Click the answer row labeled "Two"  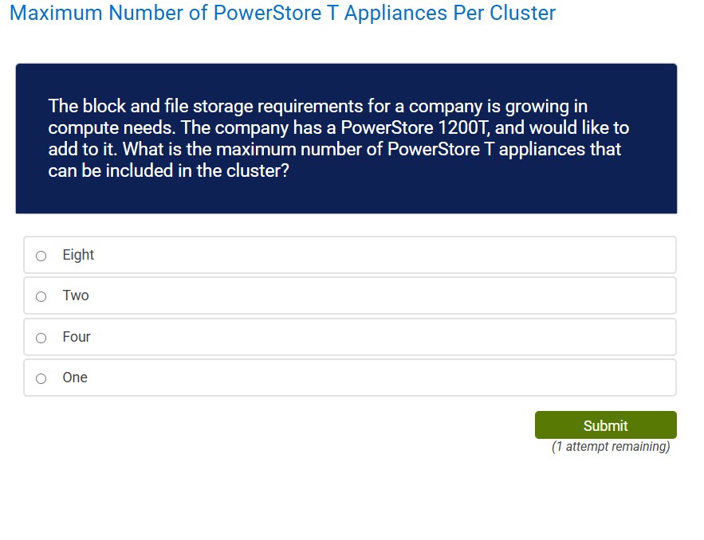click(x=348, y=295)
